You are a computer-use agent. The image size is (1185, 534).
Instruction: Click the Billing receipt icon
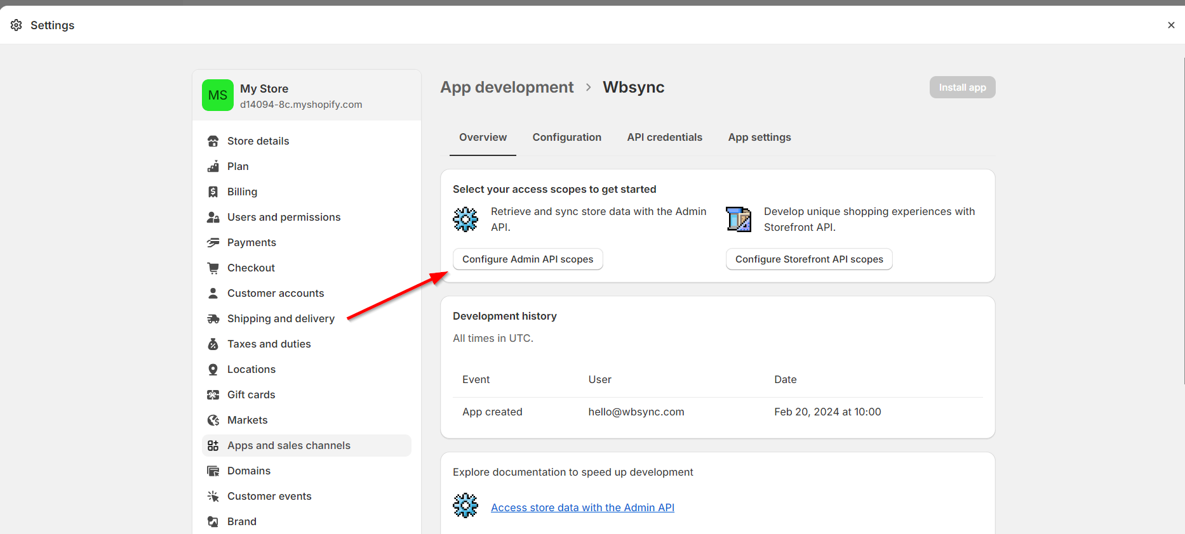(213, 192)
